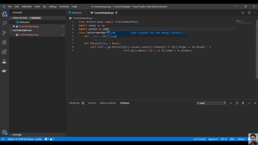Open the Terminal menu
Viewport: 258px width, 145px height.
coord(64,6)
